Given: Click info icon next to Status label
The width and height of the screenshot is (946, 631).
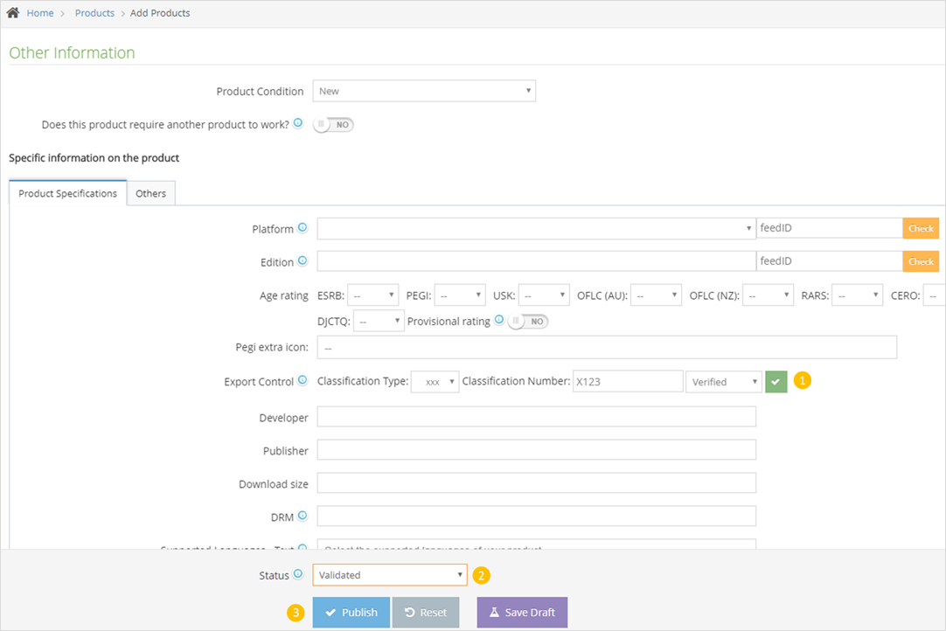Looking at the screenshot, I should [x=297, y=574].
